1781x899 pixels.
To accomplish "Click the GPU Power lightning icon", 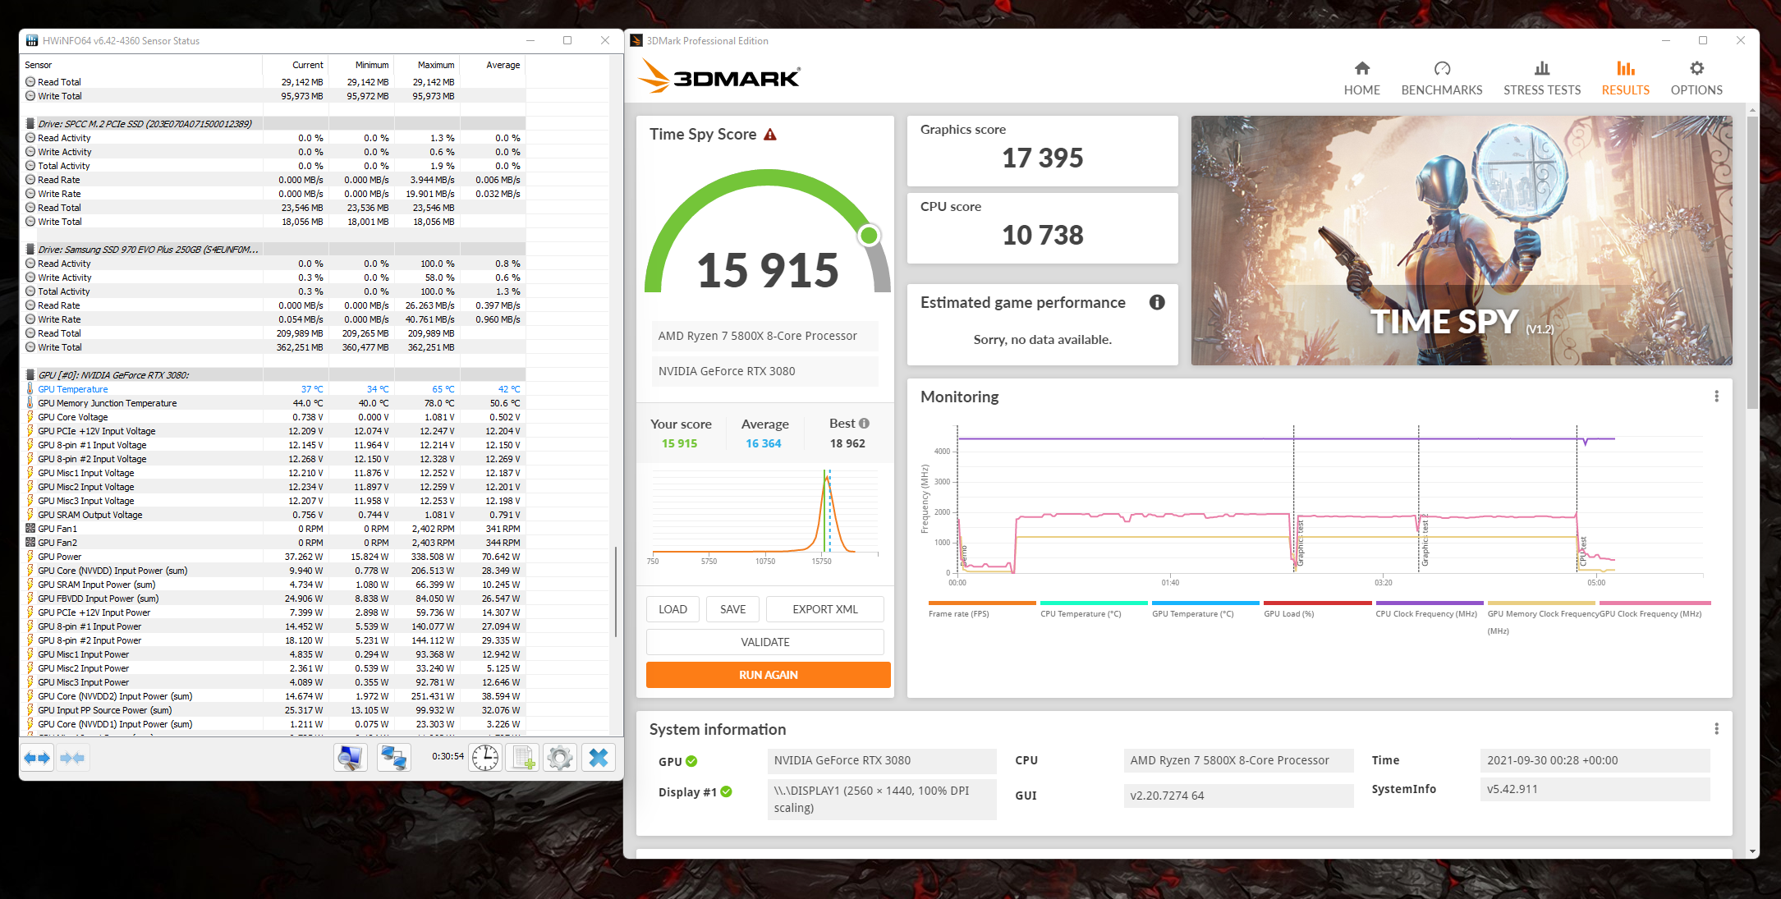I will (x=30, y=557).
